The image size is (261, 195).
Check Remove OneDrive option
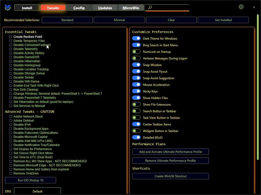11,173
